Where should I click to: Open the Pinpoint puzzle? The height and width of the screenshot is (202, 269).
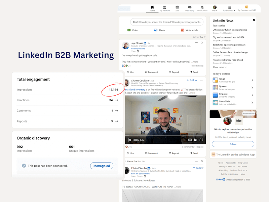click(x=233, y=95)
